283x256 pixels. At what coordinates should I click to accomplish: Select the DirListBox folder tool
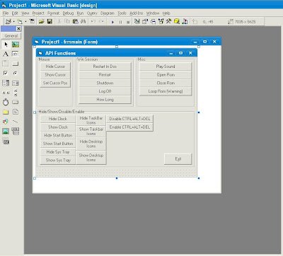(x=6, y=112)
